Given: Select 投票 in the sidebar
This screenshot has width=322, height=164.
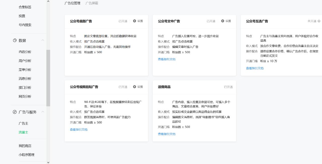Looking at the screenshot, I should (x=22, y=16).
